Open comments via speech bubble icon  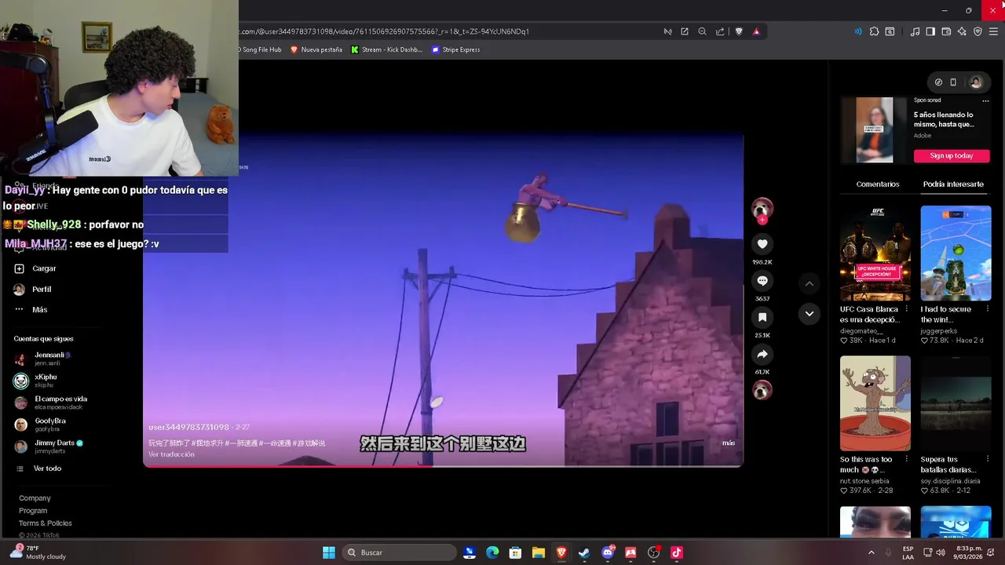tap(762, 281)
